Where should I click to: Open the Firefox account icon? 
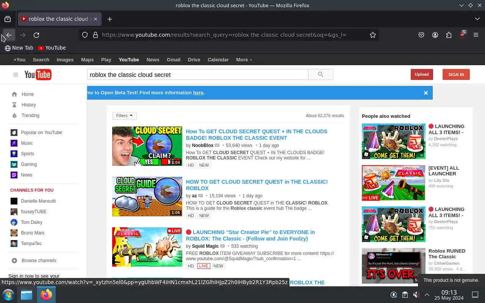(x=435, y=35)
